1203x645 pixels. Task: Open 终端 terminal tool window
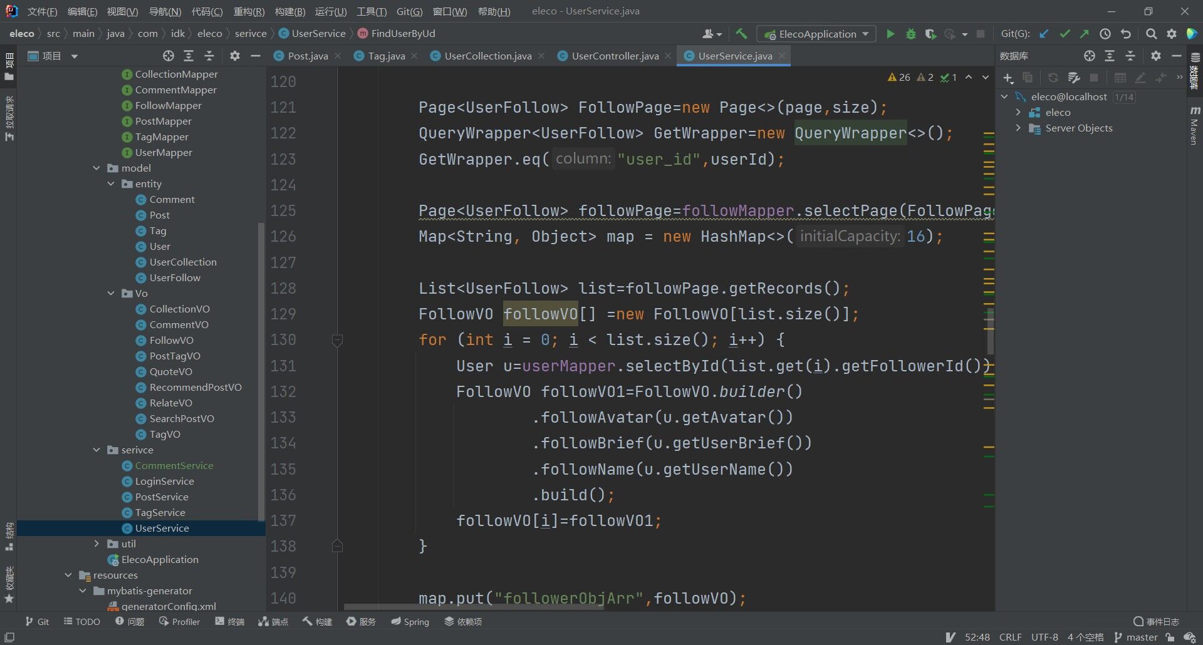coord(229,621)
